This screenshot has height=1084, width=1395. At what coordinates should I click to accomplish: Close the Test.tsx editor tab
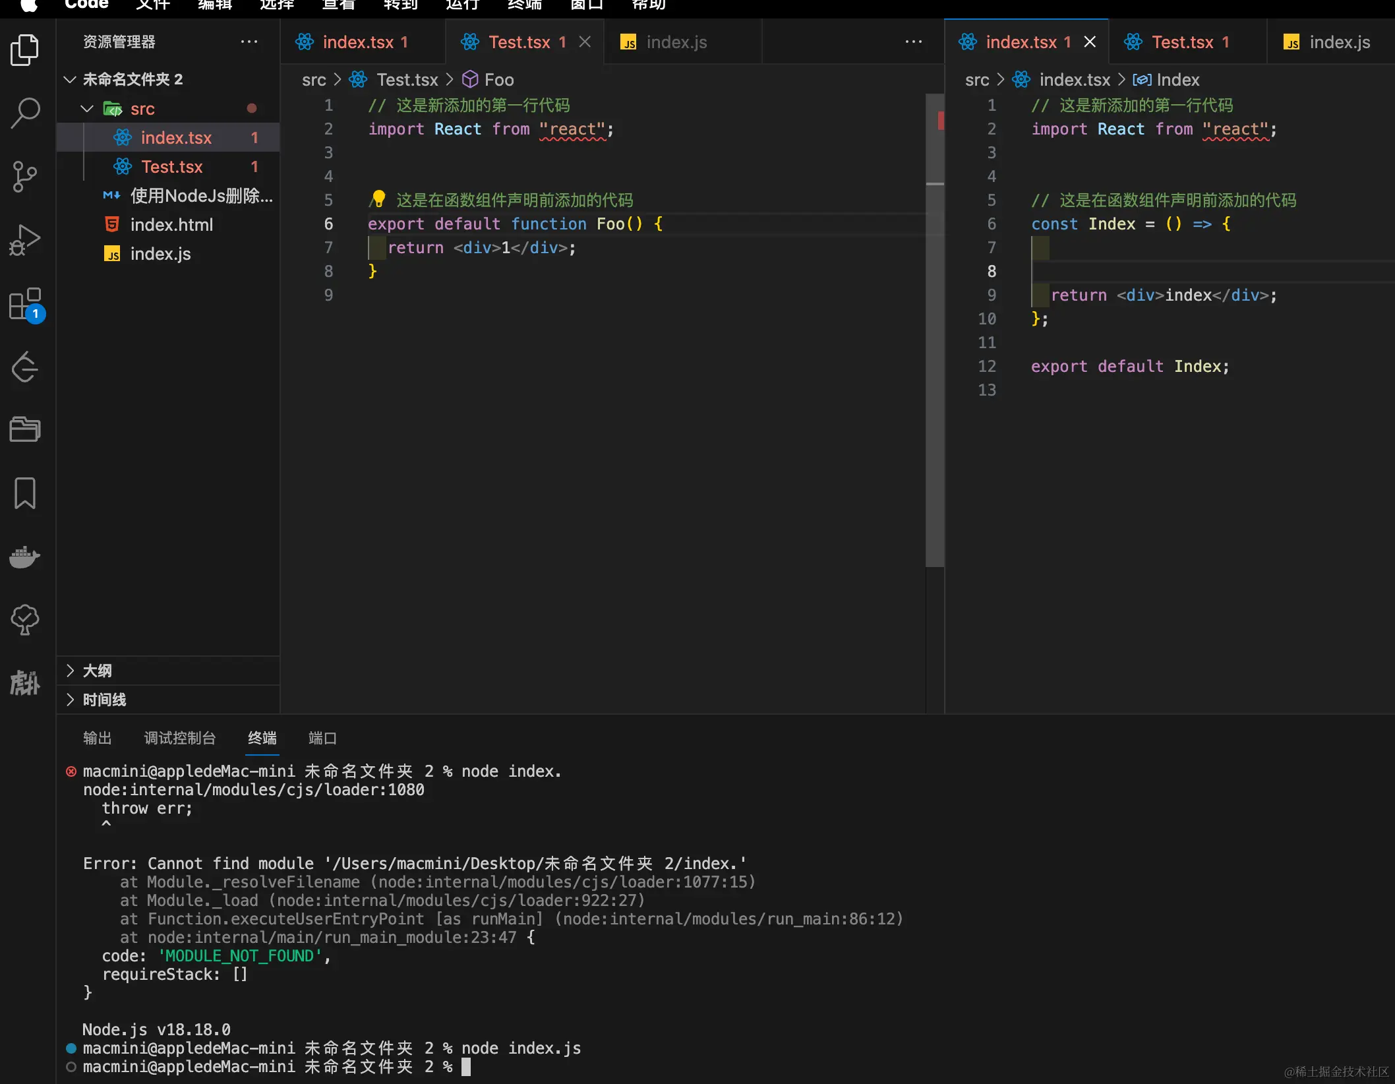click(585, 42)
